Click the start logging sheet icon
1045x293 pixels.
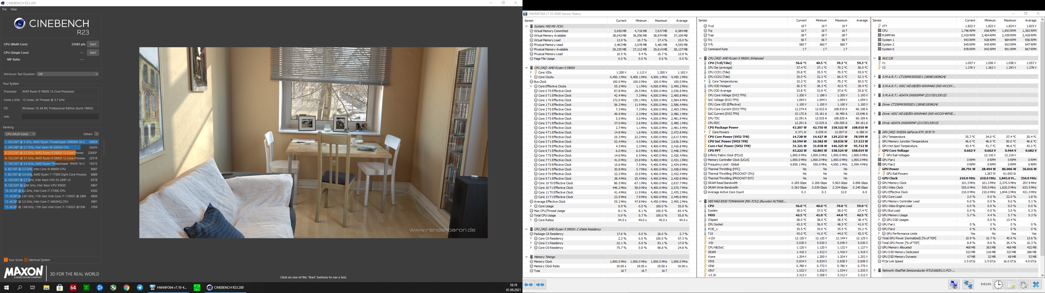tap(1011, 285)
